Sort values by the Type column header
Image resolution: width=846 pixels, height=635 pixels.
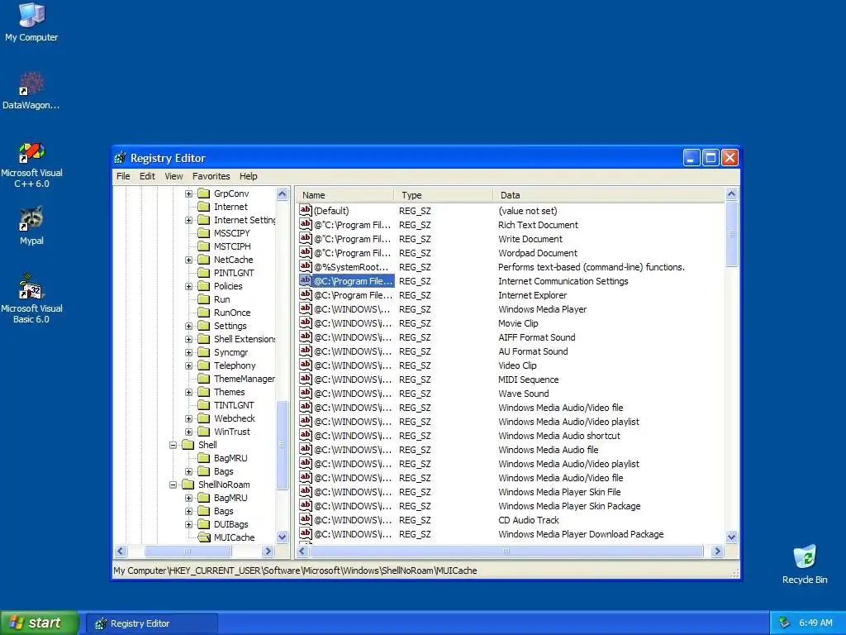[x=444, y=195]
